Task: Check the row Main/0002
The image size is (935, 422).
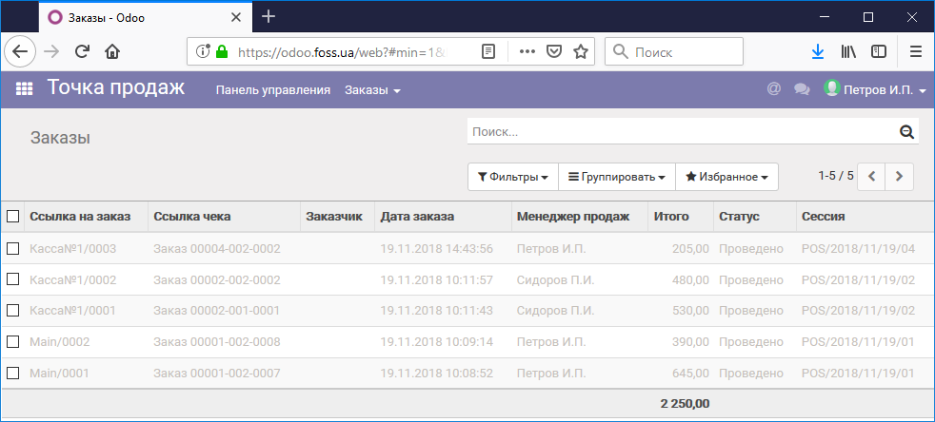Action: click(x=13, y=341)
